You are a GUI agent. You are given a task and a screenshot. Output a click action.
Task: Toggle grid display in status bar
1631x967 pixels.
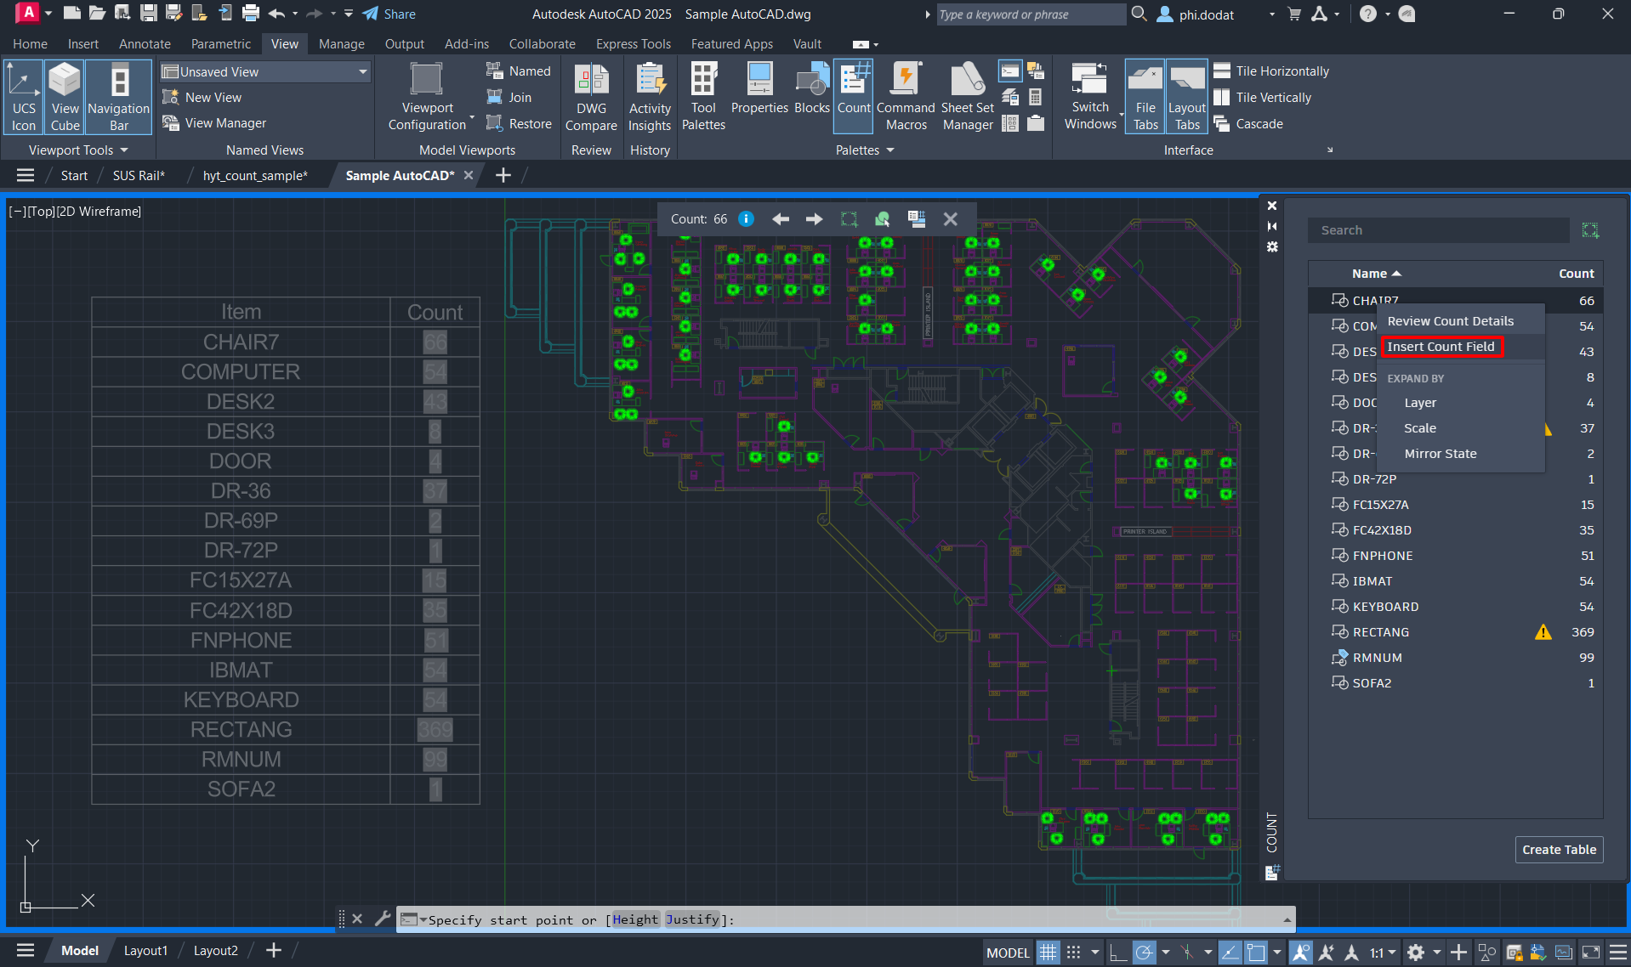coord(1048,953)
